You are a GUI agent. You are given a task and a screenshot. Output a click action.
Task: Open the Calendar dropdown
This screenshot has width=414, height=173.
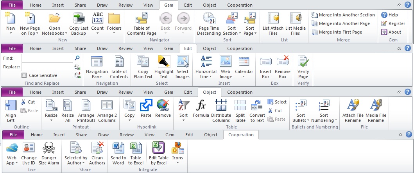click(244, 77)
